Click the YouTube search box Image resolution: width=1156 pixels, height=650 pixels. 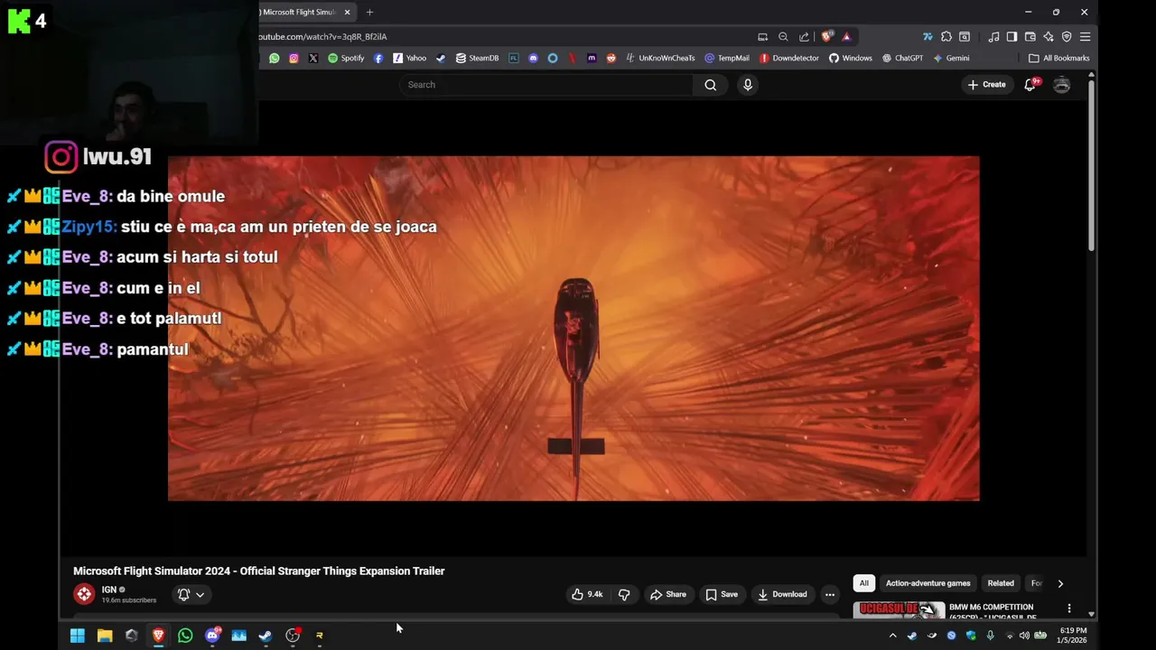(546, 85)
